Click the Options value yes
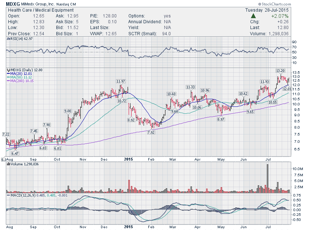309x230 pixels. tap(167, 16)
